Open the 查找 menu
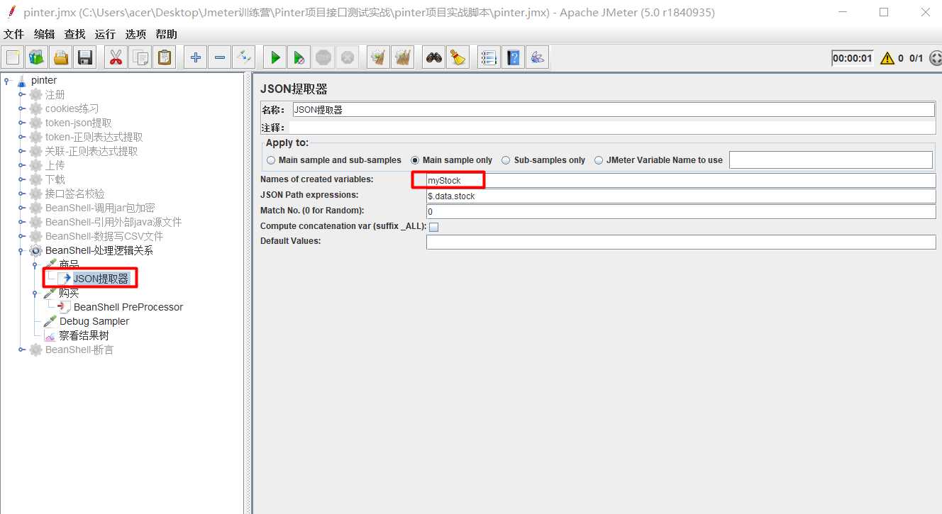The height and width of the screenshot is (514, 942). 74,34
